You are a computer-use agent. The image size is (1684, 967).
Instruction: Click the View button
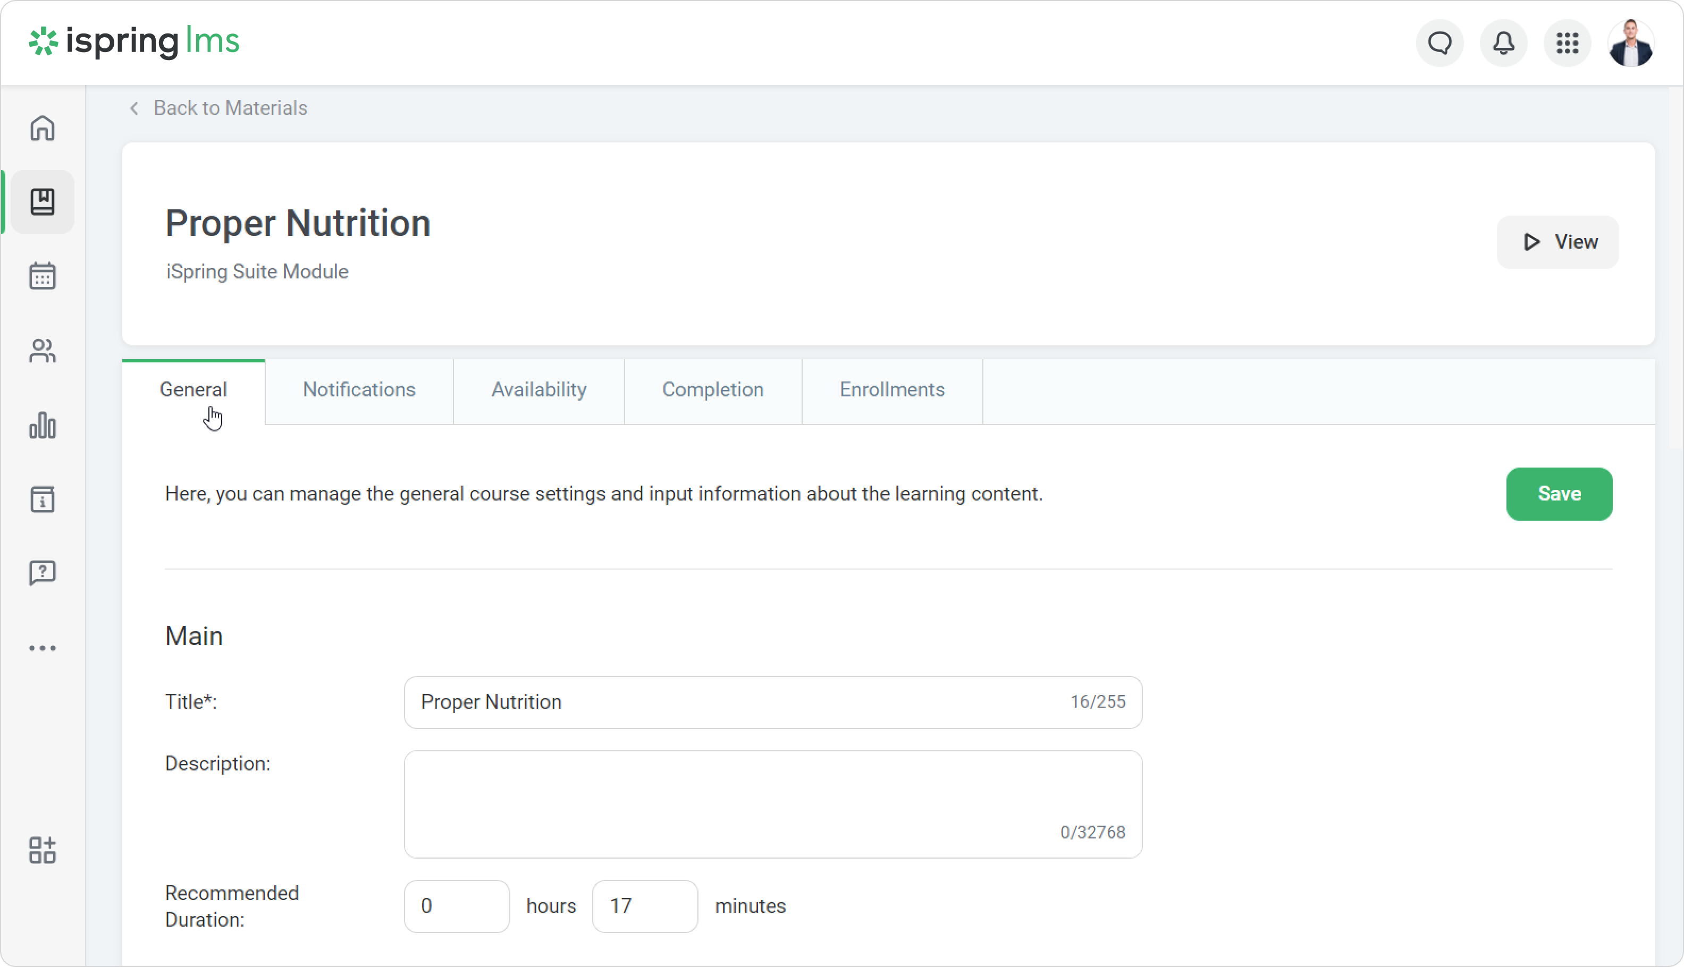point(1557,242)
